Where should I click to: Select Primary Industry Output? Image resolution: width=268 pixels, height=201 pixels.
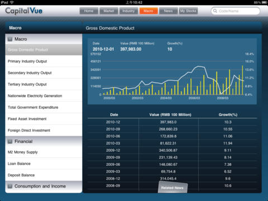[44, 61]
